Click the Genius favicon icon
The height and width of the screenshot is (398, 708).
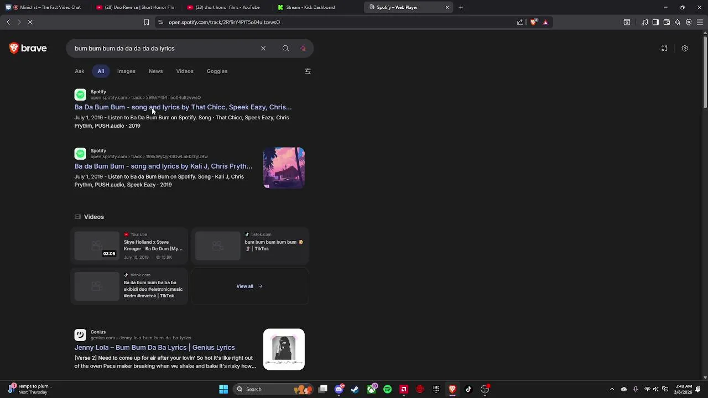80,335
